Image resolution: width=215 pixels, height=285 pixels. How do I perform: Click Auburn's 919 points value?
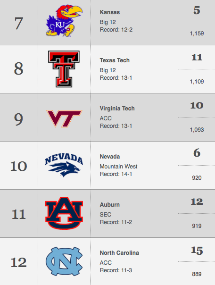pos(197,226)
